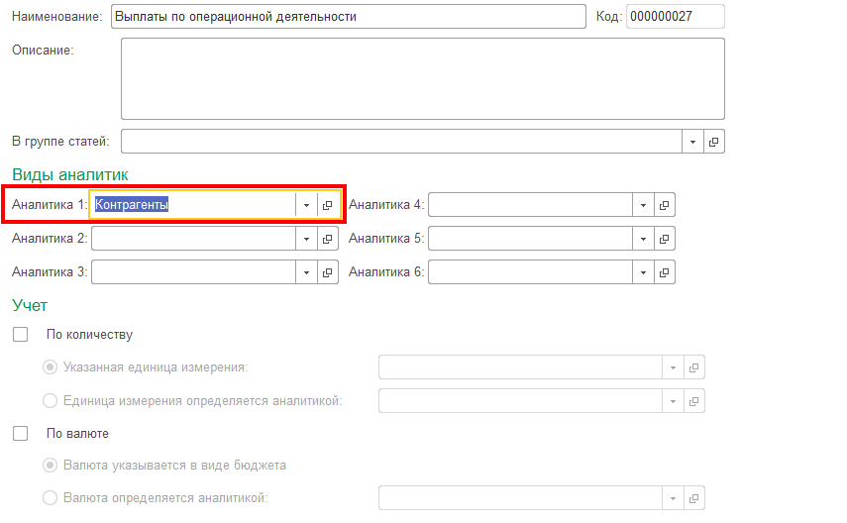The width and height of the screenshot is (847, 523).
Task: Click the open icon beside Аналитика 5
Action: pyautogui.click(x=664, y=239)
